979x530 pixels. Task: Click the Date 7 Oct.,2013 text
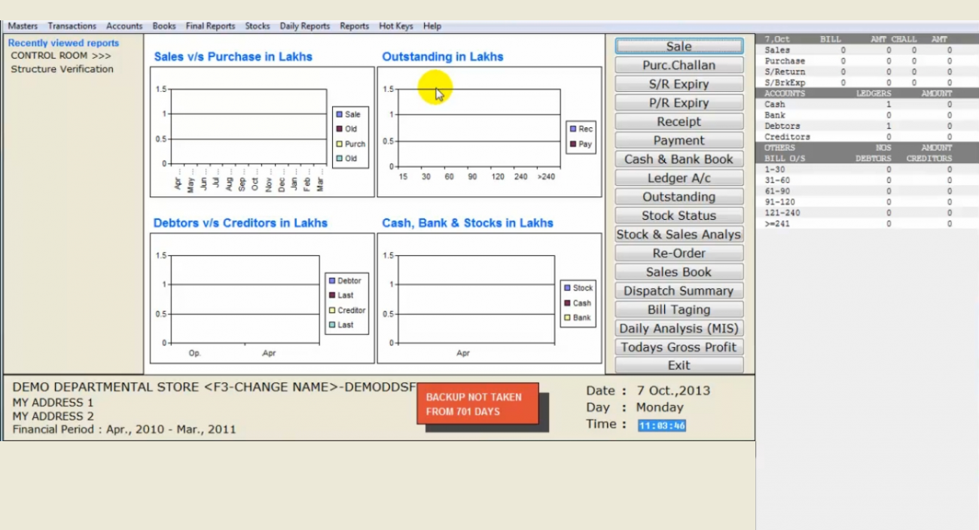(x=648, y=391)
